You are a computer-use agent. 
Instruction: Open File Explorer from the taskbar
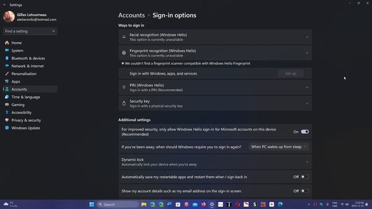point(144,204)
